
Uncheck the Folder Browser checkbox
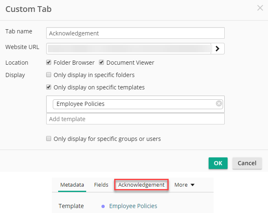click(x=49, y=62)
